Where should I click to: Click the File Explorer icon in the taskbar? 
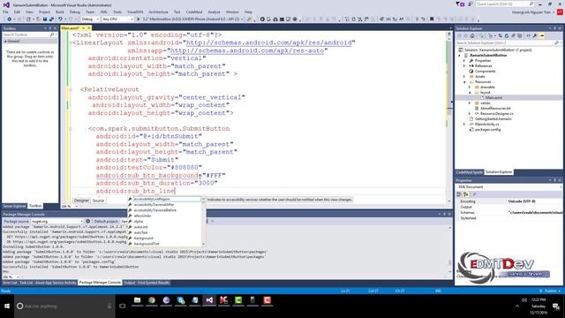pyautogui.click(x=138, y=300)
